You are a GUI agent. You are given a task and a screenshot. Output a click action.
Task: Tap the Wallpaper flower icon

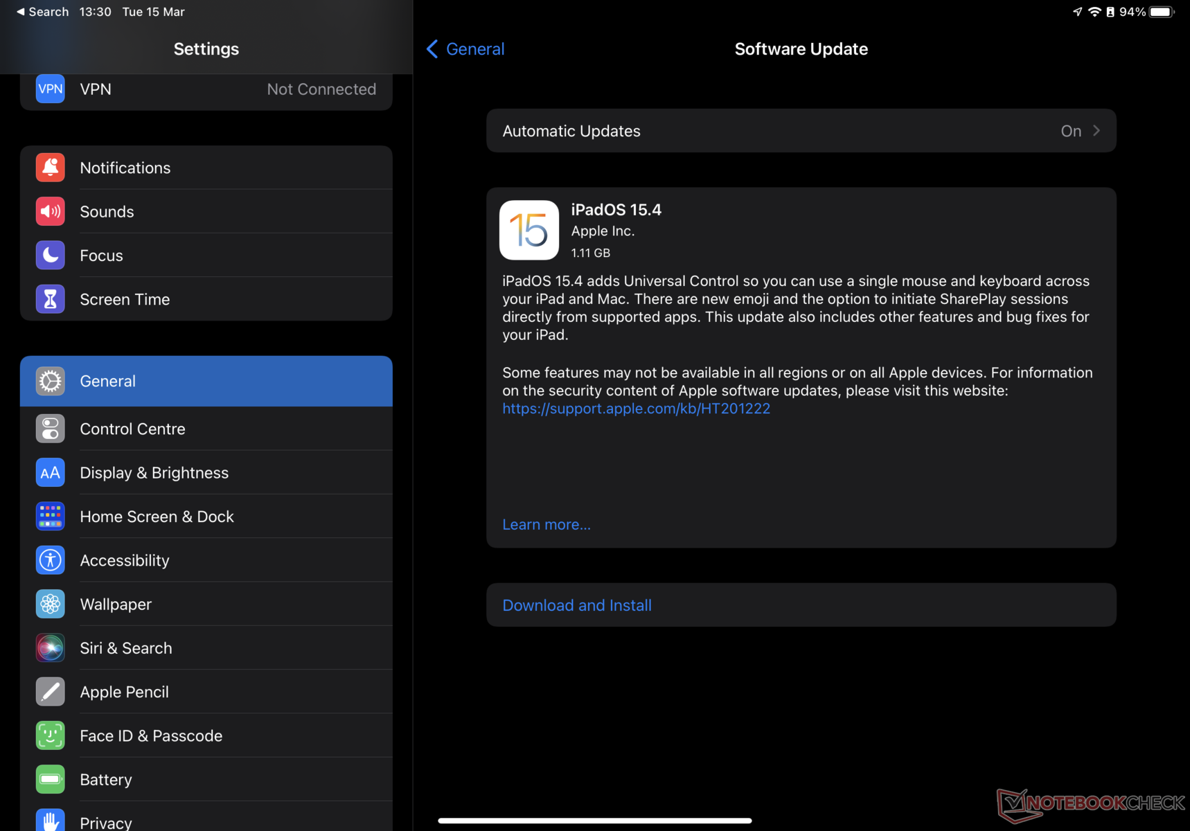point(51,604)
